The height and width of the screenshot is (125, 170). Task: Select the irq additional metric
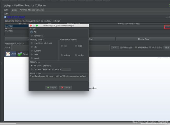(x=62, y=46)
